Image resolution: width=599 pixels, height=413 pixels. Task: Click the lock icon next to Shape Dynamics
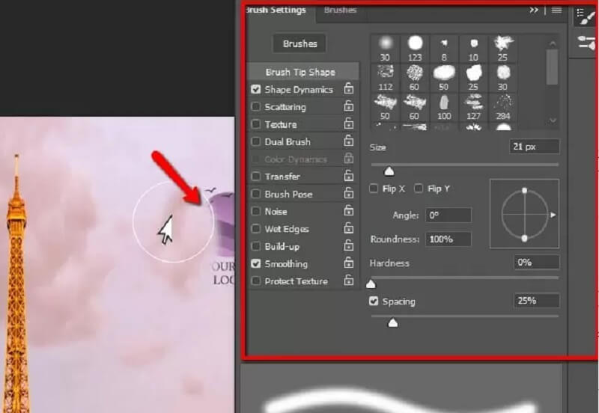click(348, 89)
